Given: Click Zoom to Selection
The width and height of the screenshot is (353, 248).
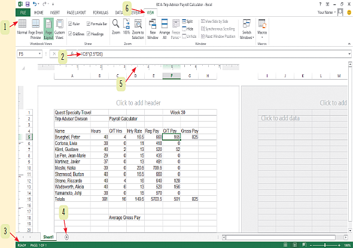Looking at the screenshot, I should click(x=138, y=29).
